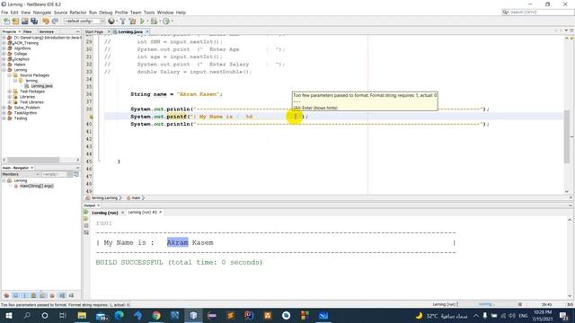This screenshot has height=323, width=575.
Task: Select the Testing project
Action: pos(21,118)
